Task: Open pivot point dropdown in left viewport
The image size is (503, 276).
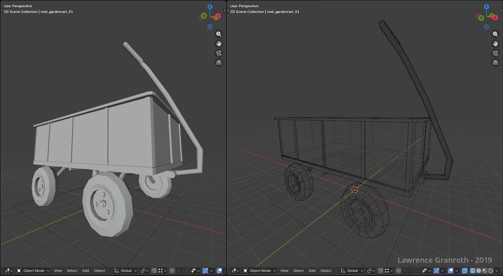Action: coord(144,271)
